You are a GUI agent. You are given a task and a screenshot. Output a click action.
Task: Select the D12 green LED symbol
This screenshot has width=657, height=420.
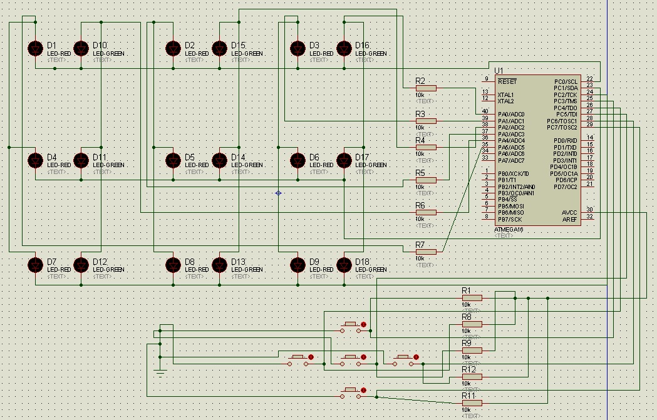tap(81, 265)
